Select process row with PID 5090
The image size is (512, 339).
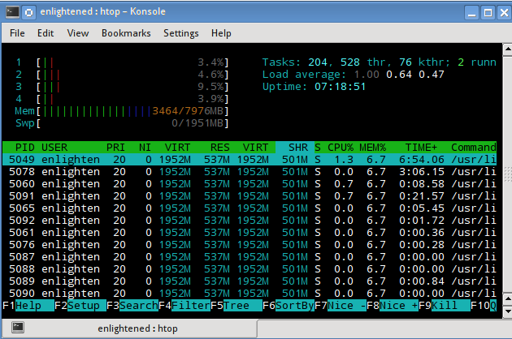[249, 294]
